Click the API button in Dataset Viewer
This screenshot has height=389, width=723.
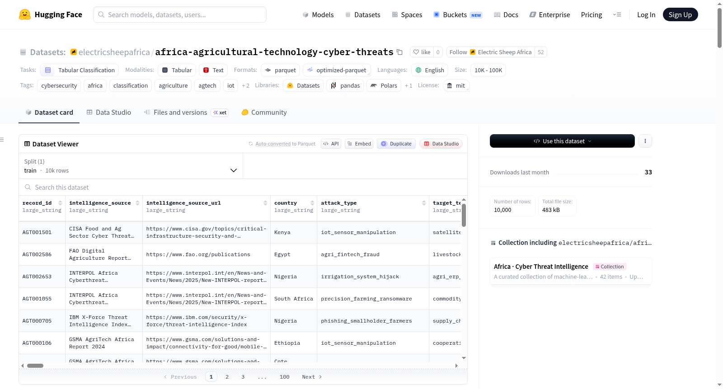pos(331,144)
